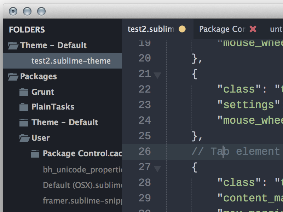This screenshot has height=212, width=283.
Task: Open framer.sublime-snippet file in sidebar
Action: [82, 201]
